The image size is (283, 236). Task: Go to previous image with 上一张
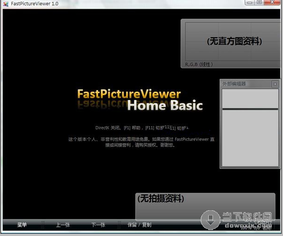point(63,225)
